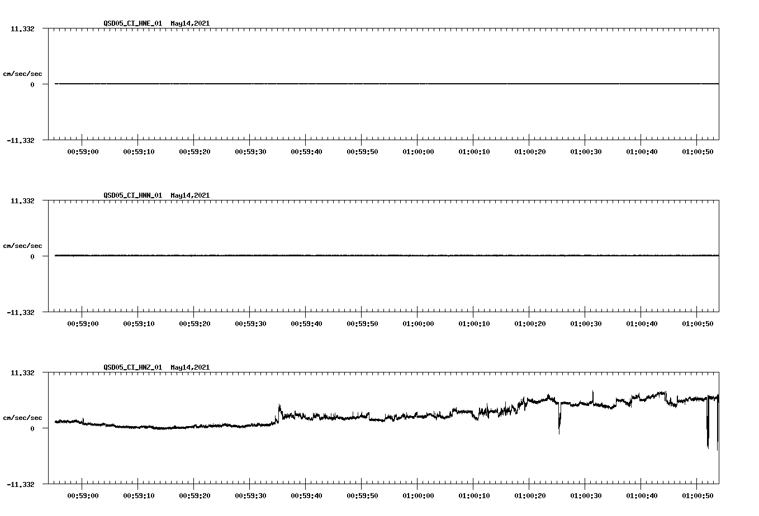The image size is (759, 516).
Task: Click the downward spike near 01:00:25 on HNZ
Action: pyautogui.click(x=559, y=422)
